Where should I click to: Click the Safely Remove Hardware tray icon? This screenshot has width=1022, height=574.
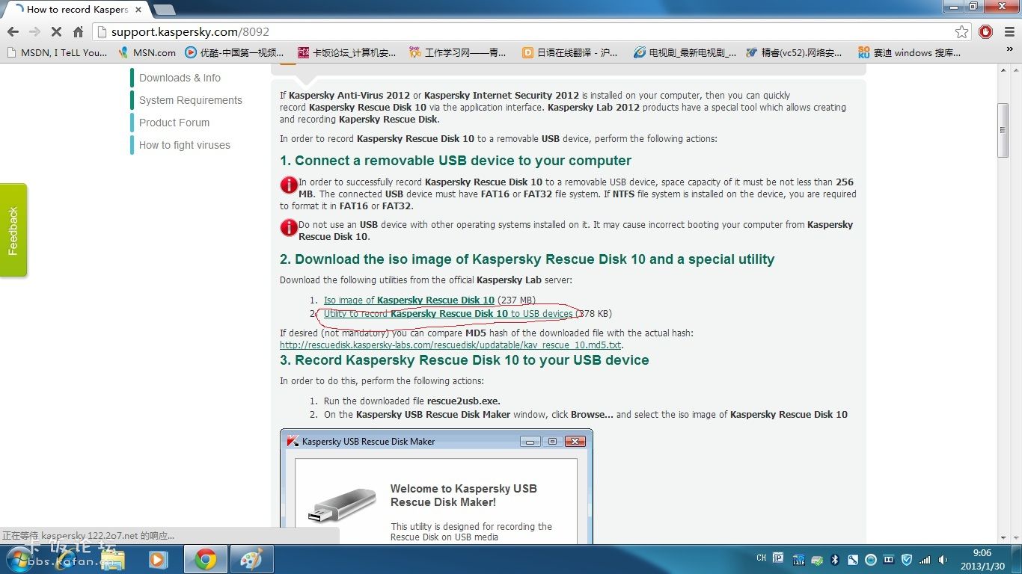[x=817, y=559]
